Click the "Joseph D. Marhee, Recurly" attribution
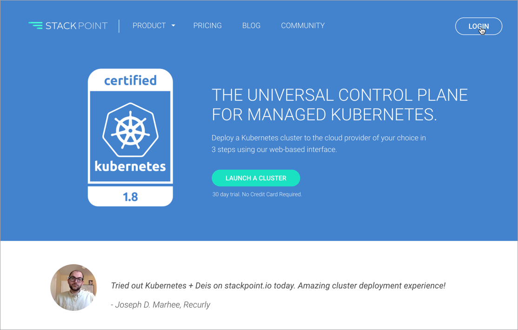 pos(161,304)
